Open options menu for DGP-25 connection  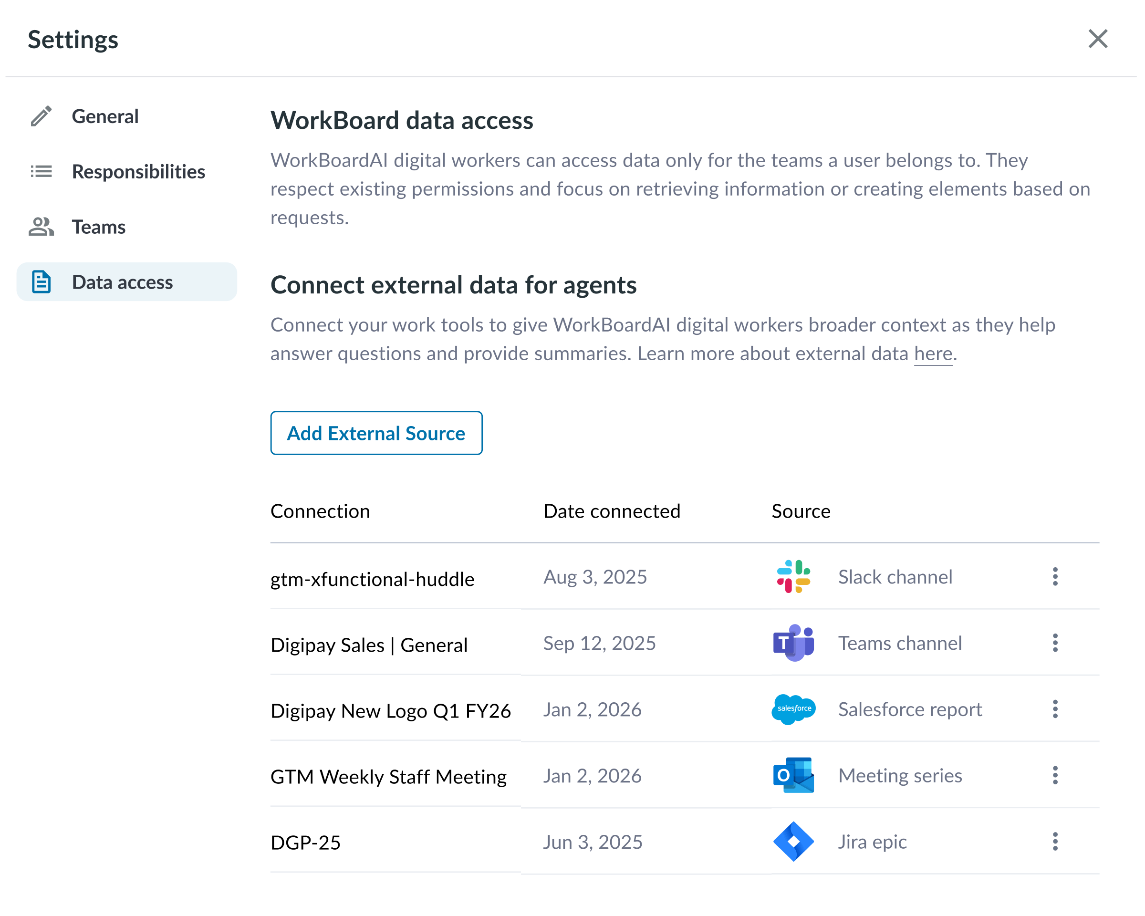(x=1055, y=842)
